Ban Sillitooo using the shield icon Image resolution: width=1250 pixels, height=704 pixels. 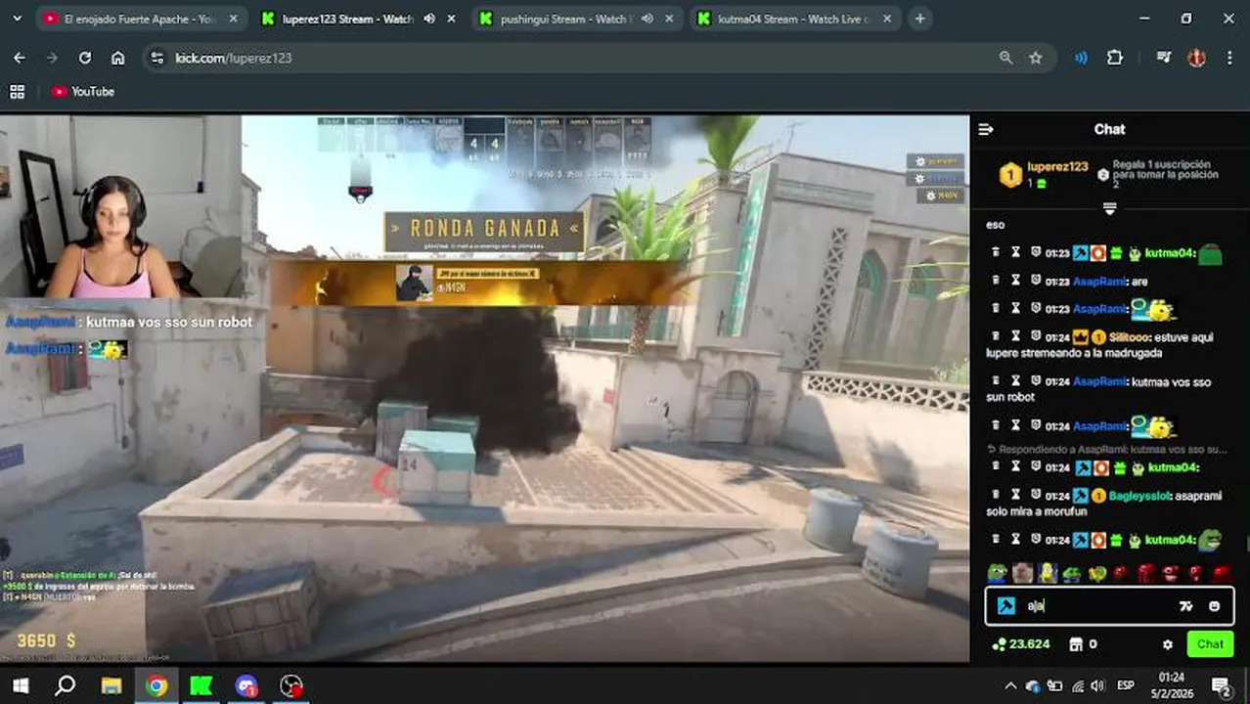tap(1036, 337)
